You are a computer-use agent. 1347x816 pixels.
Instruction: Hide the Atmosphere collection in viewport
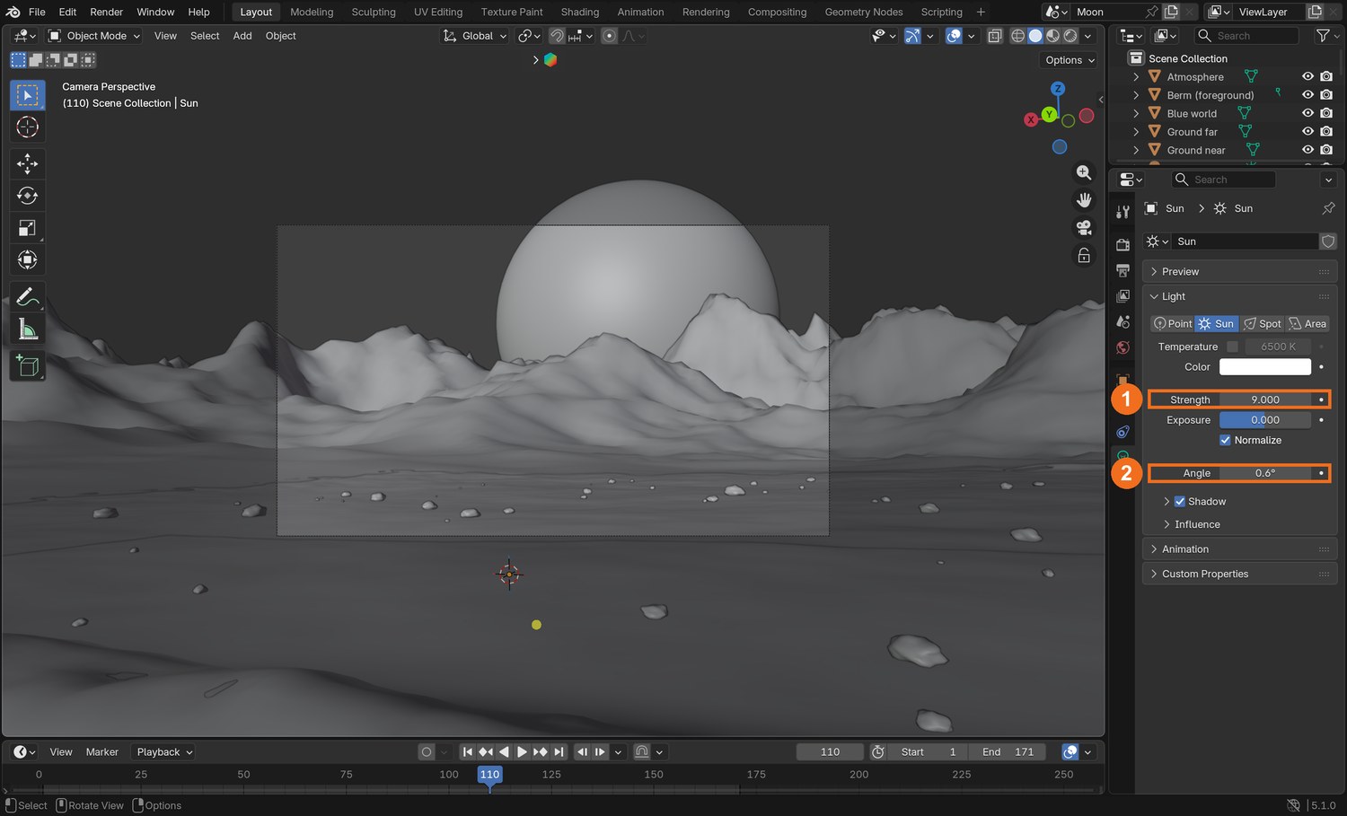[1307, 77]
